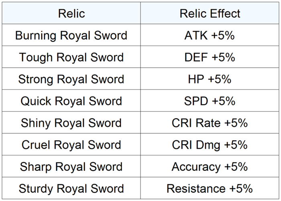Click the word Burning in first row

[36, 35]
